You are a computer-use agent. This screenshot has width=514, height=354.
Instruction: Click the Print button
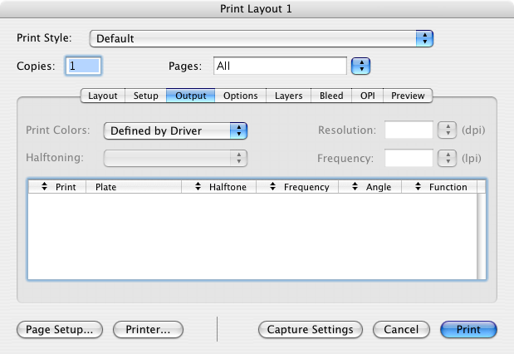[468, 329]
